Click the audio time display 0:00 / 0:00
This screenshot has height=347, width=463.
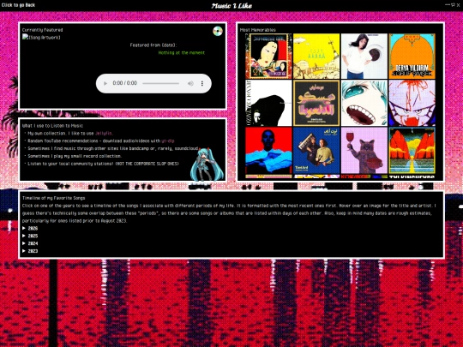tap(124, 83)
